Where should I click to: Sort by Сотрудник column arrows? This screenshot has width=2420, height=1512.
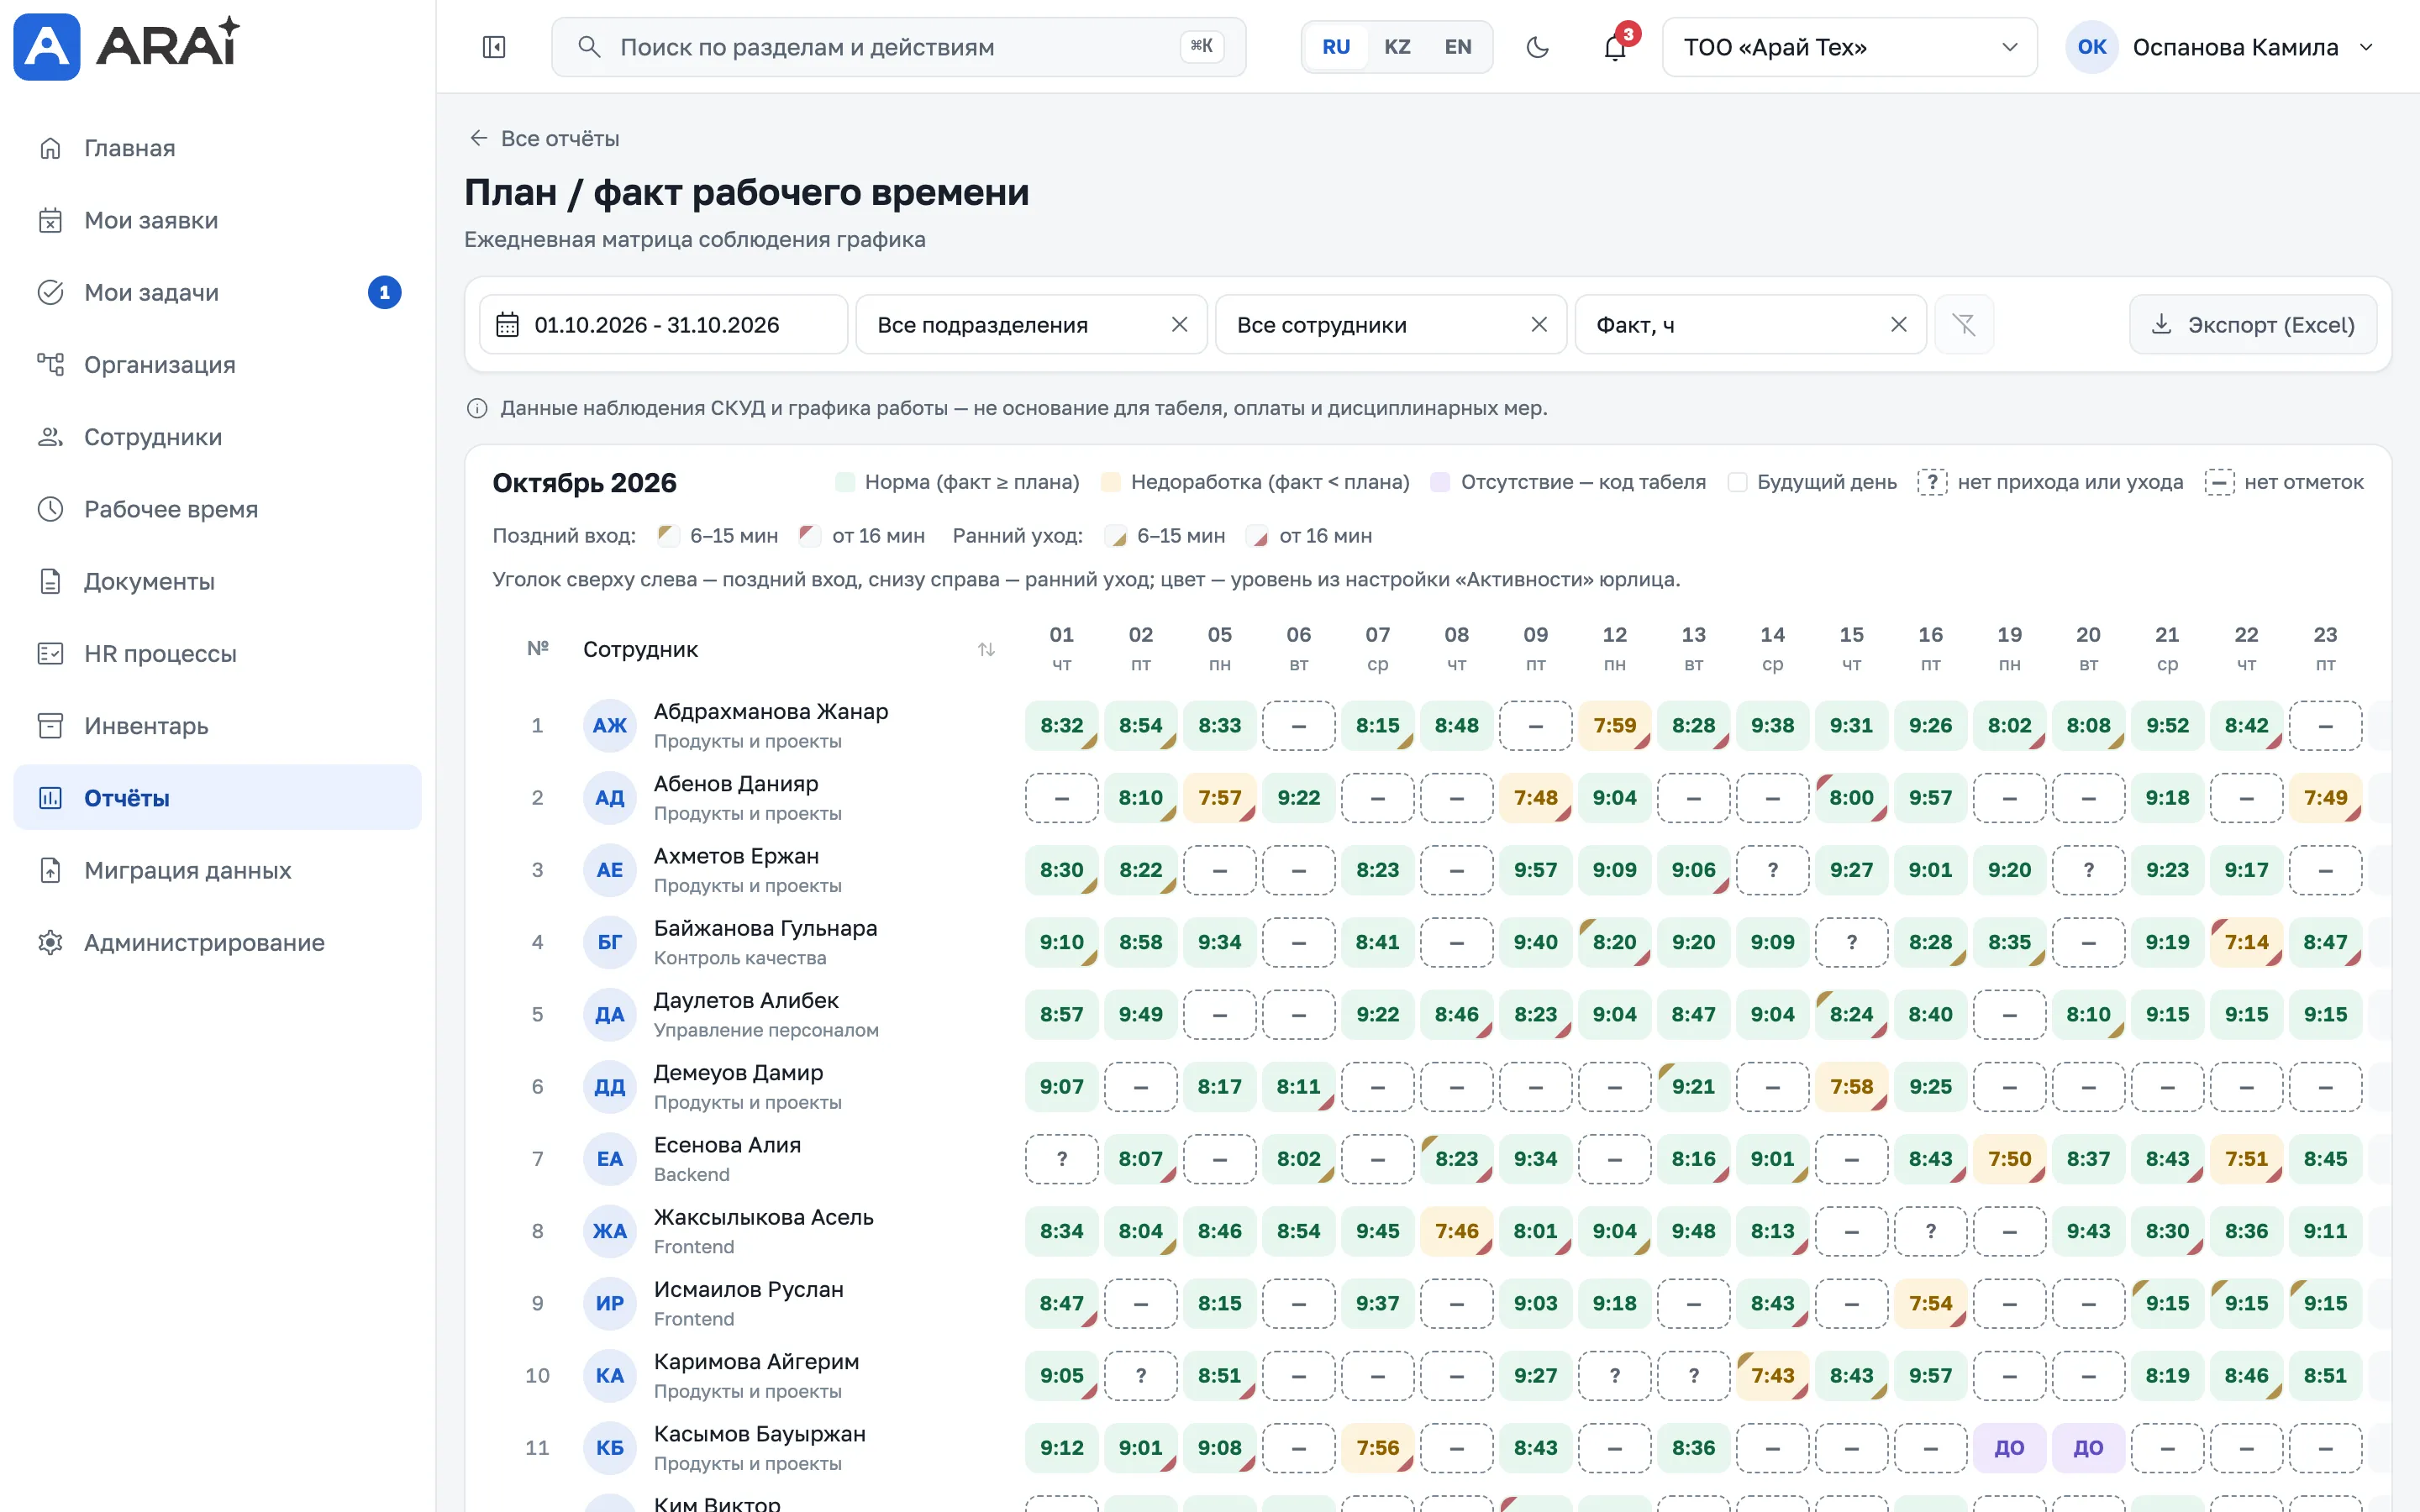point(986,650)
